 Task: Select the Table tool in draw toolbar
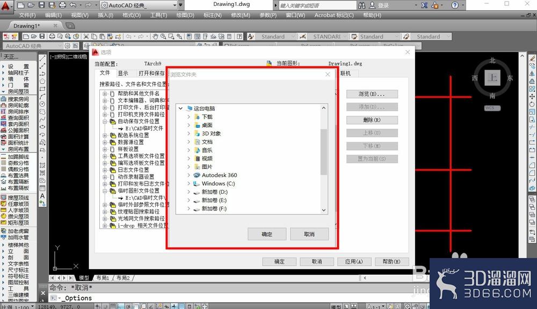(x=42, y=188)
